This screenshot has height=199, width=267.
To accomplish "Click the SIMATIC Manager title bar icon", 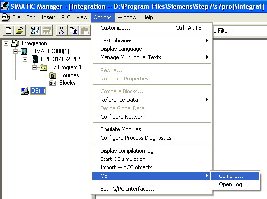I will (4, 6).
